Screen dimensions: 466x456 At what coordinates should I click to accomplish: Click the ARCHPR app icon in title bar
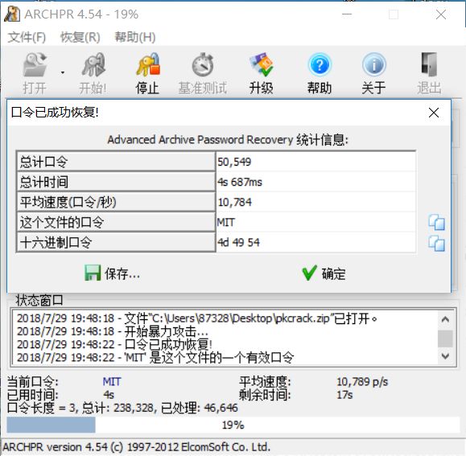pos(12,14)
